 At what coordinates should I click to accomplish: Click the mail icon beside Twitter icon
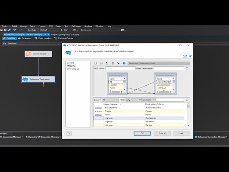point(185,56)
